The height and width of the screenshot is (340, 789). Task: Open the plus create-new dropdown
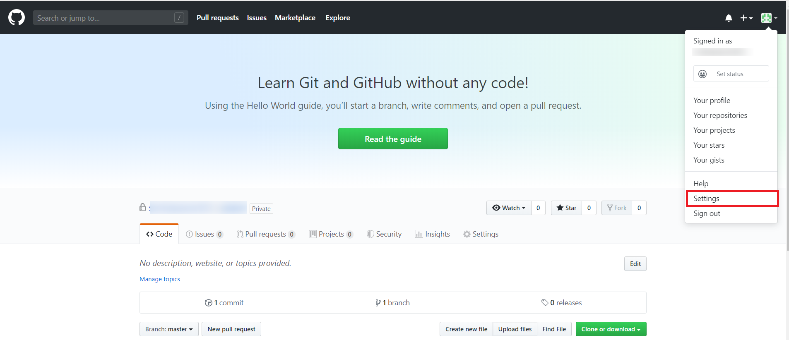pyautogui.click(x=746, y=18)
